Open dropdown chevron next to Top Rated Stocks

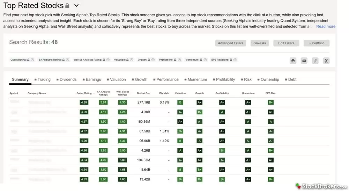point(76,6)
